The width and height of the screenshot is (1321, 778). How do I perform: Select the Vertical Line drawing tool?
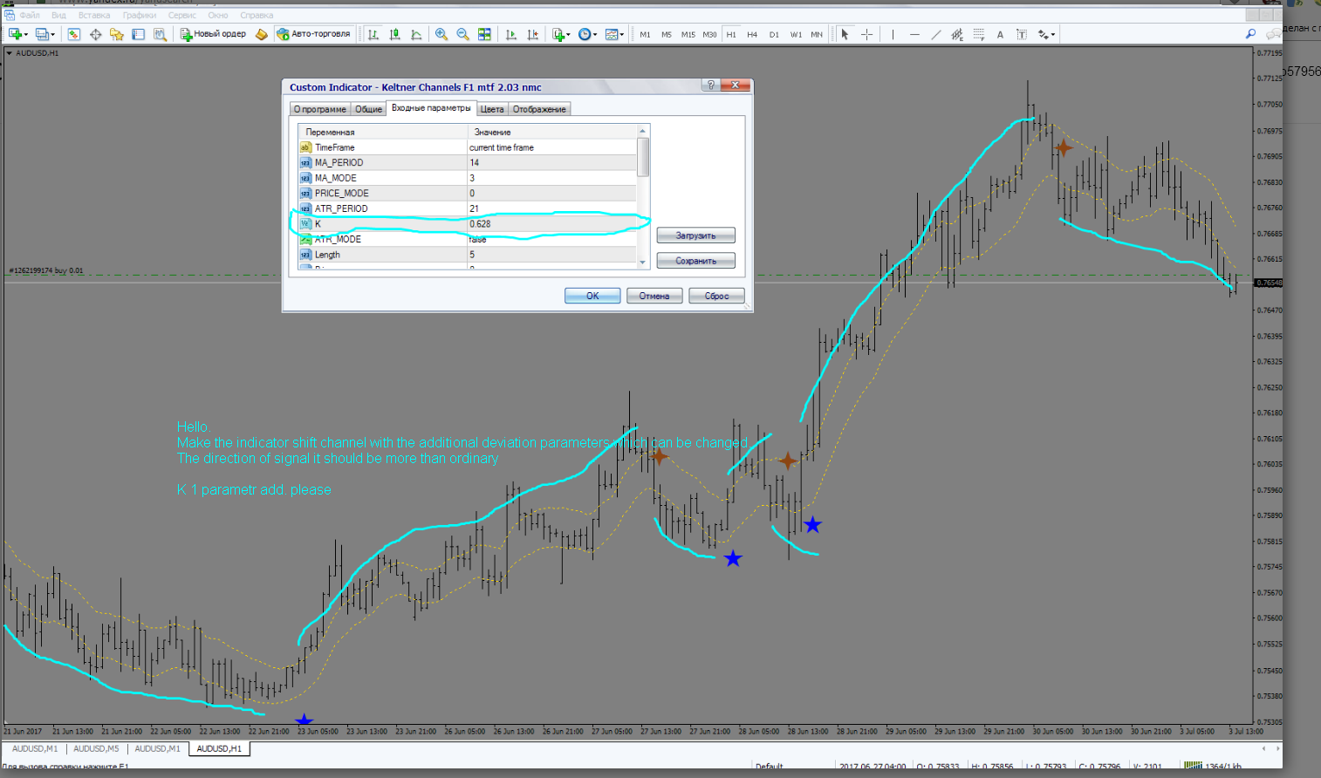tap(893, 34)
